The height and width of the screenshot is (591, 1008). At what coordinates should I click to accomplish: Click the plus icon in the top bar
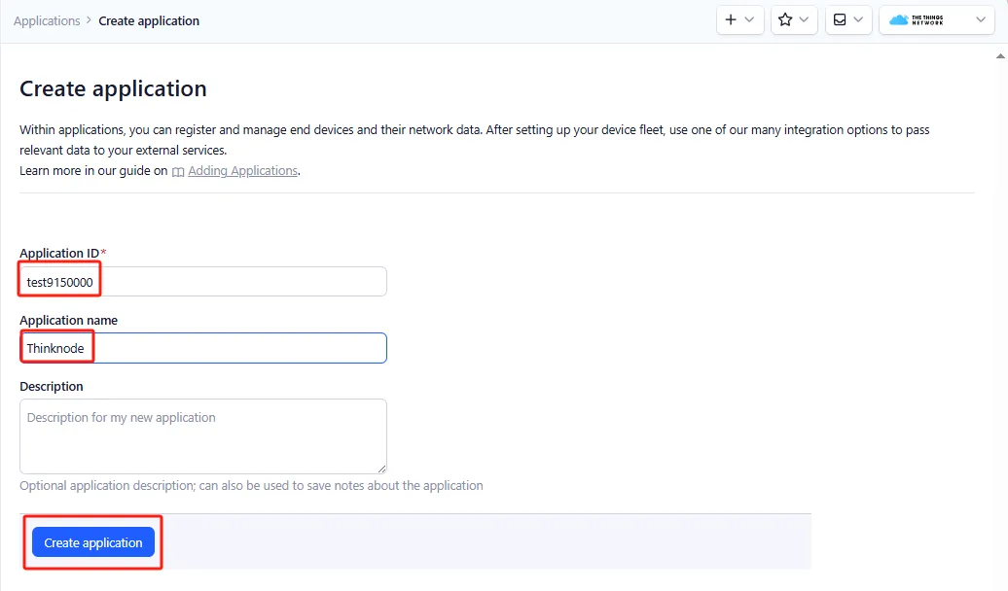[732, 20]
